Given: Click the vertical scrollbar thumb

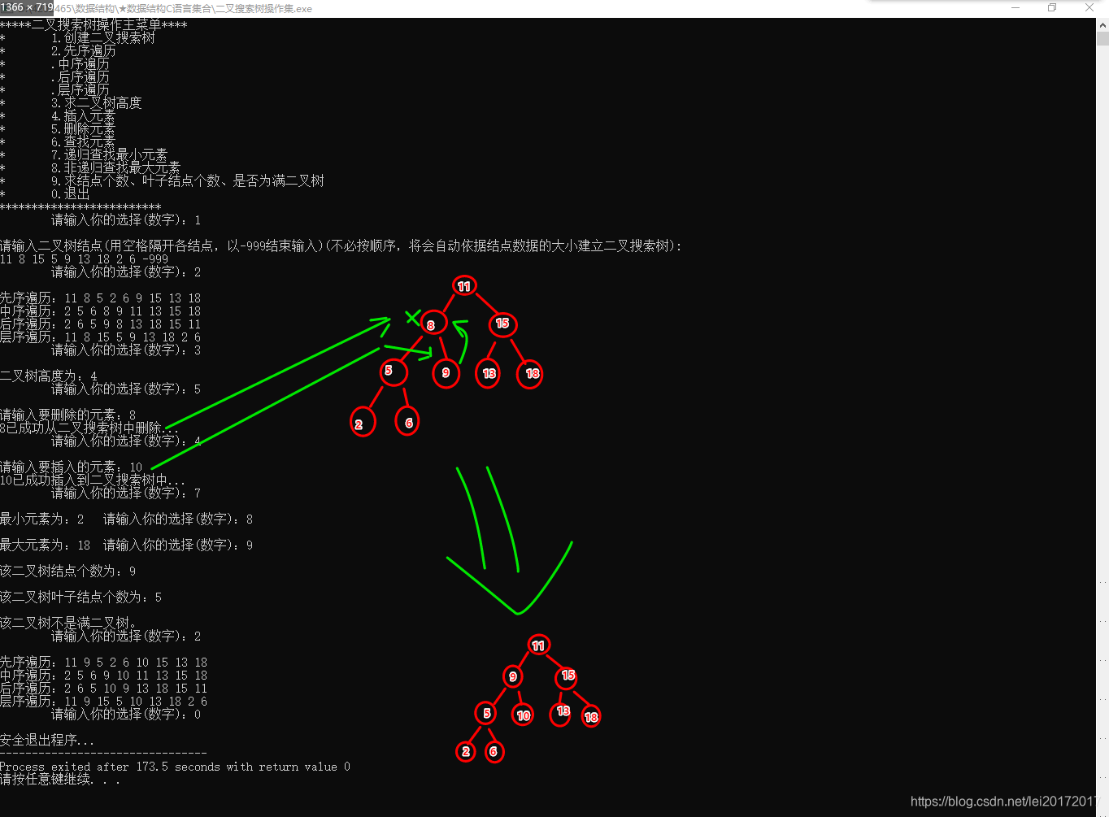Looking at the screenshot, I should tap(1102, 38).
